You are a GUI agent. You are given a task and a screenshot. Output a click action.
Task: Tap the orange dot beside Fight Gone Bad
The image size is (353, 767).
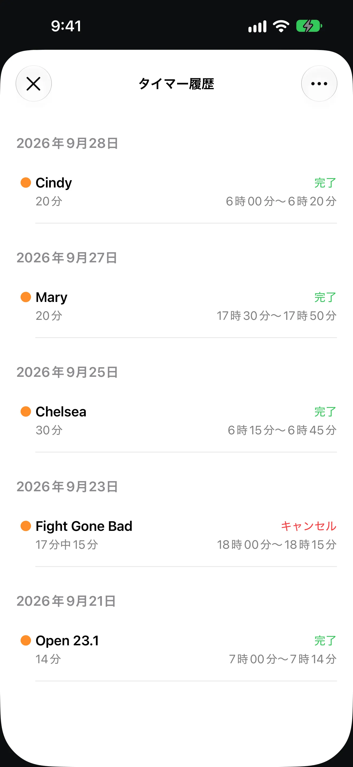(x=26, y=526)
